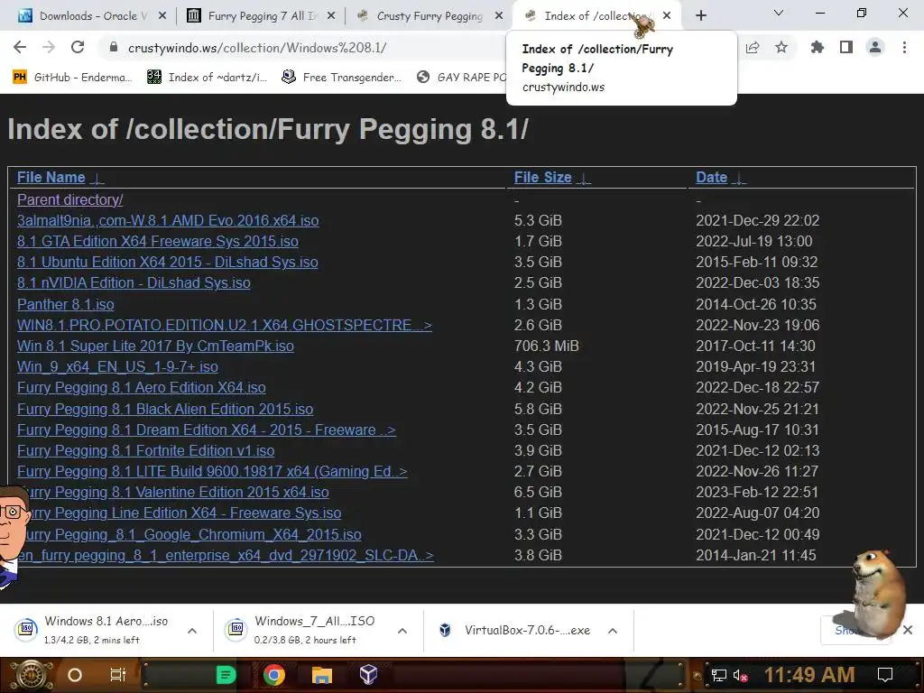Open Chrome from the taskbar
The width and height of the screenshot is (924, 693).
tap(273, 675)
